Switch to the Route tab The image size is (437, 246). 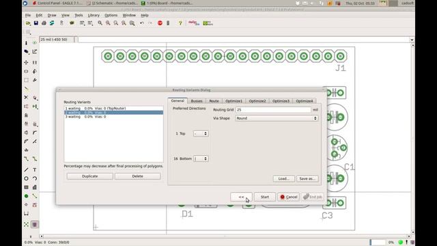tap(214, 101)
